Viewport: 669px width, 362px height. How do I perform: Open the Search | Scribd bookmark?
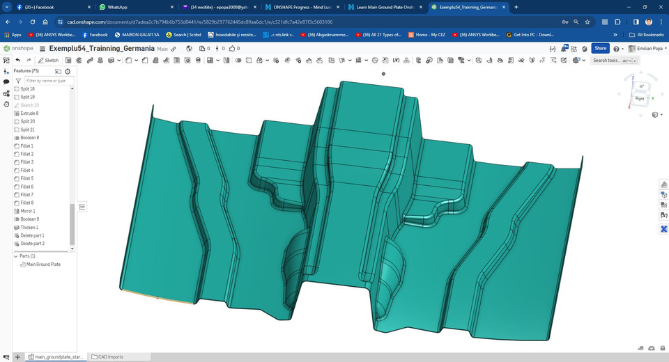(183, 35)
